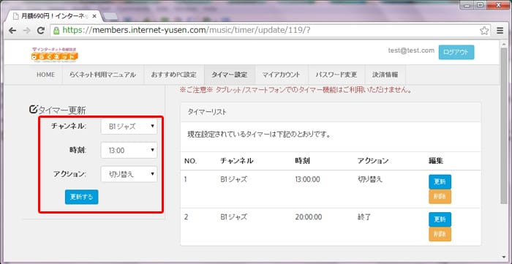
Task: Click 削除 button for 13:00:00 timer
Action: (x=440, y=197)
